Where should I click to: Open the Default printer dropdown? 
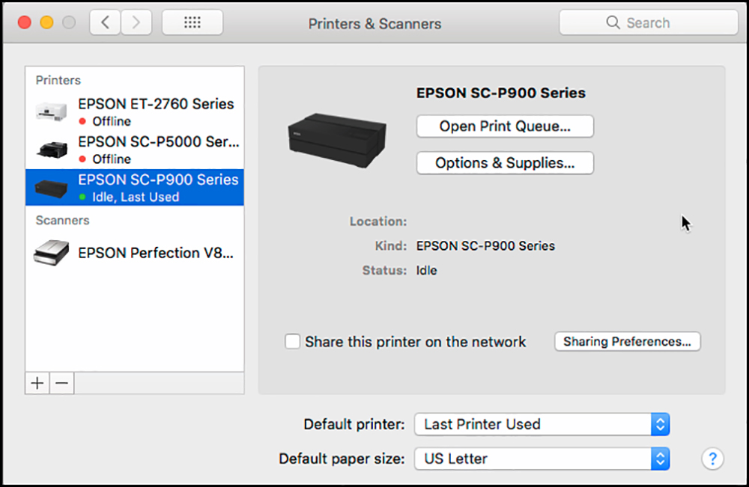[542, 424]
